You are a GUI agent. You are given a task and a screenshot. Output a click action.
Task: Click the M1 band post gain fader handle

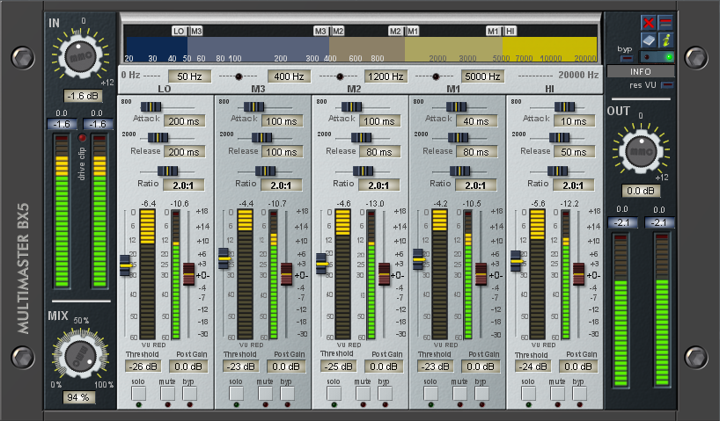pyautogui.click(x=481, y=274)
